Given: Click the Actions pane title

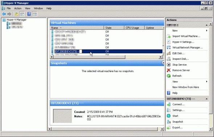Looking at the screenshot, I should (x=172, y=20).
